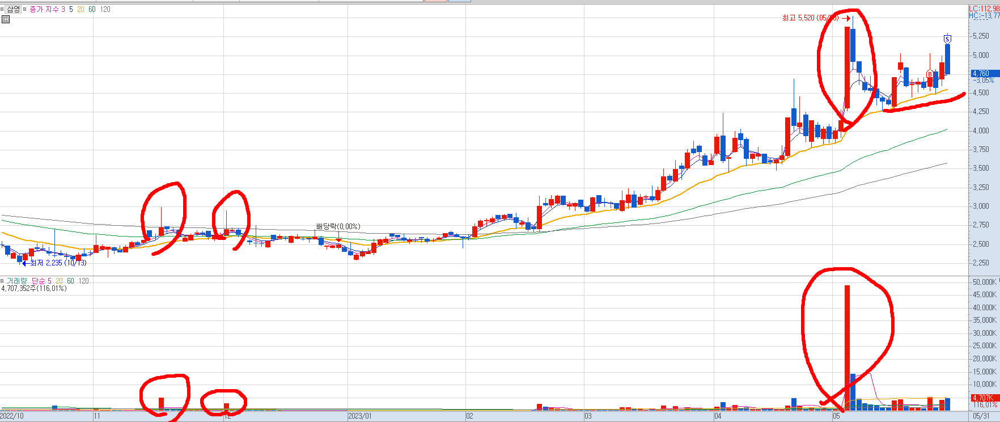Viewport: 1000px width, 422px height.
Task: Click the small square left of 삼영
Action: pos(2,9)
